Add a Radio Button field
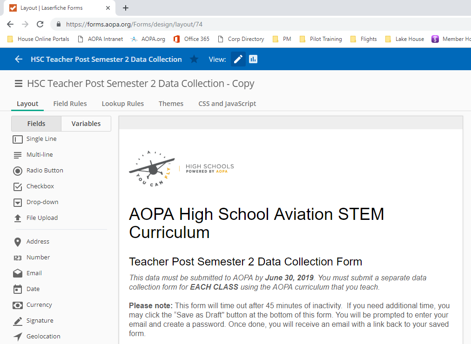The height and width of the screenshot is (344, 471). [x=45, y=171]
